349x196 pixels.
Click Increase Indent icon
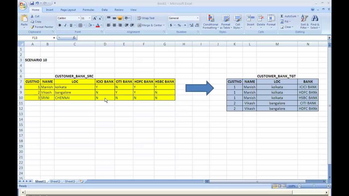[x=132, y=25]
